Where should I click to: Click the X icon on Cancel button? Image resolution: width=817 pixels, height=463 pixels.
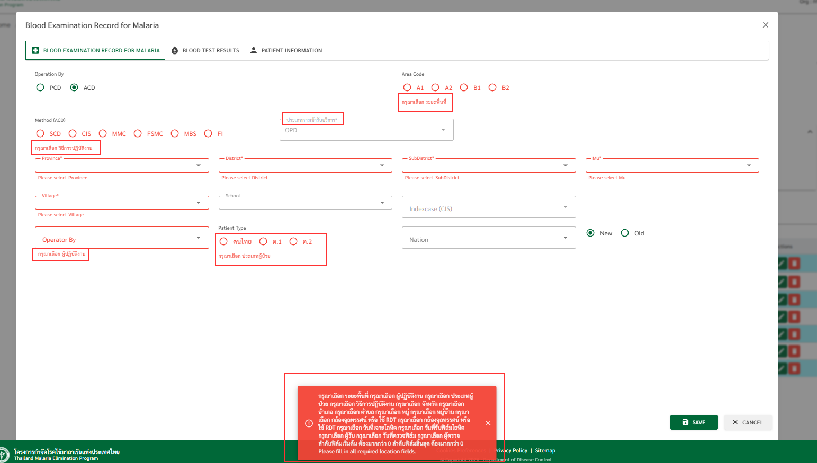735,422
